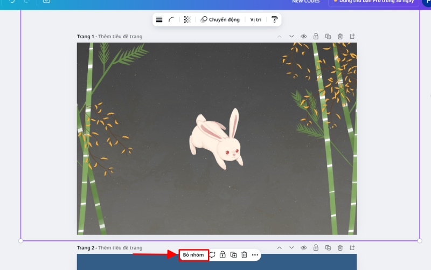Click the Chuyển động animation button
The width and height of the screenshot is (431, 270).
pyautogui.click(x=220, y=19)
